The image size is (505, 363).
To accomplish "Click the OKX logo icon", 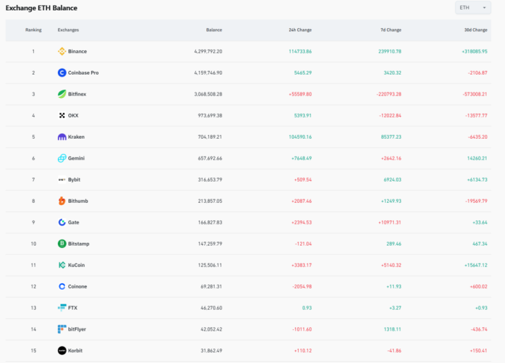I will coord(62,115).
